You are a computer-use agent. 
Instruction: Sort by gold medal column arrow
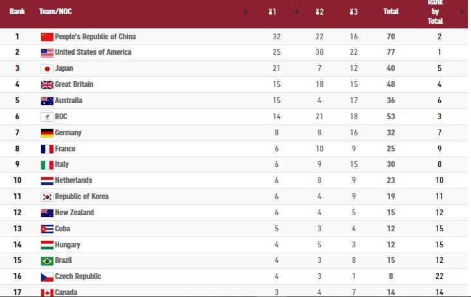[x=297, y=12]
